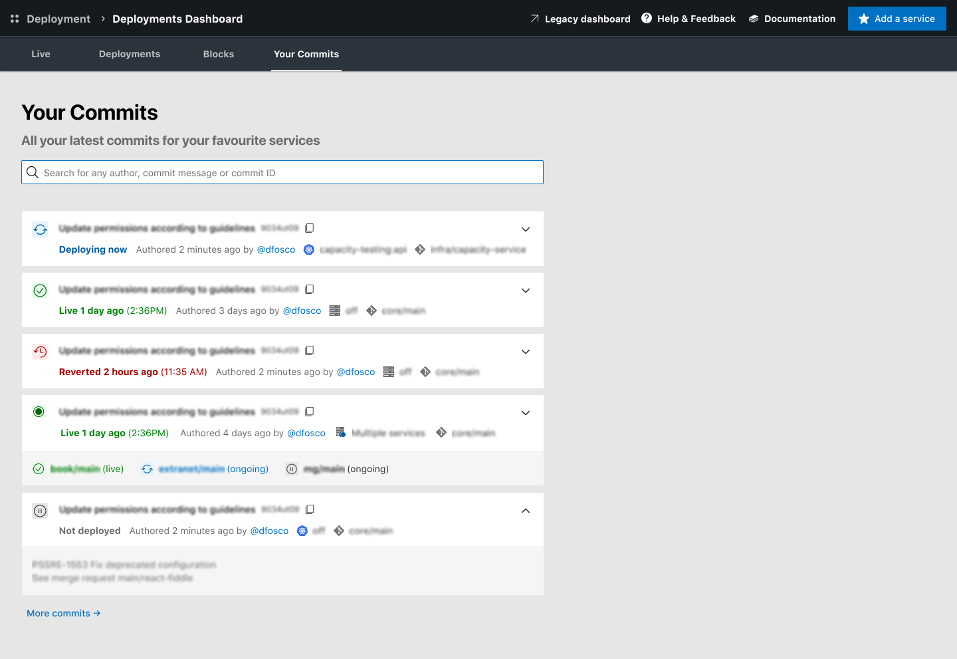This screenshot has width=957, height=659.
Task: Click the Multiple services icon
Action: click(340, 432)
